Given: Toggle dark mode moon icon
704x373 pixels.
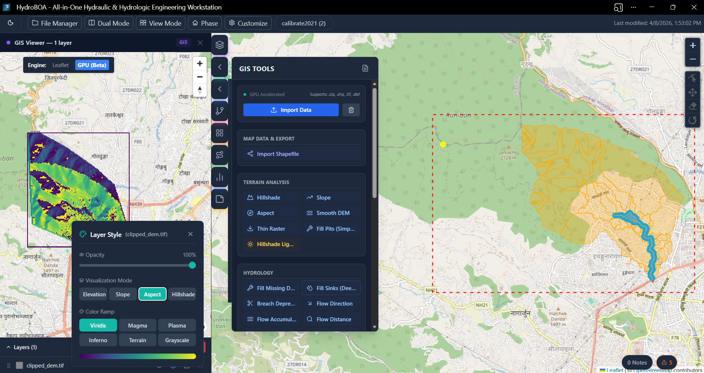Looking at the screenshot, I should pyautogui.click(x=11, y=23).
